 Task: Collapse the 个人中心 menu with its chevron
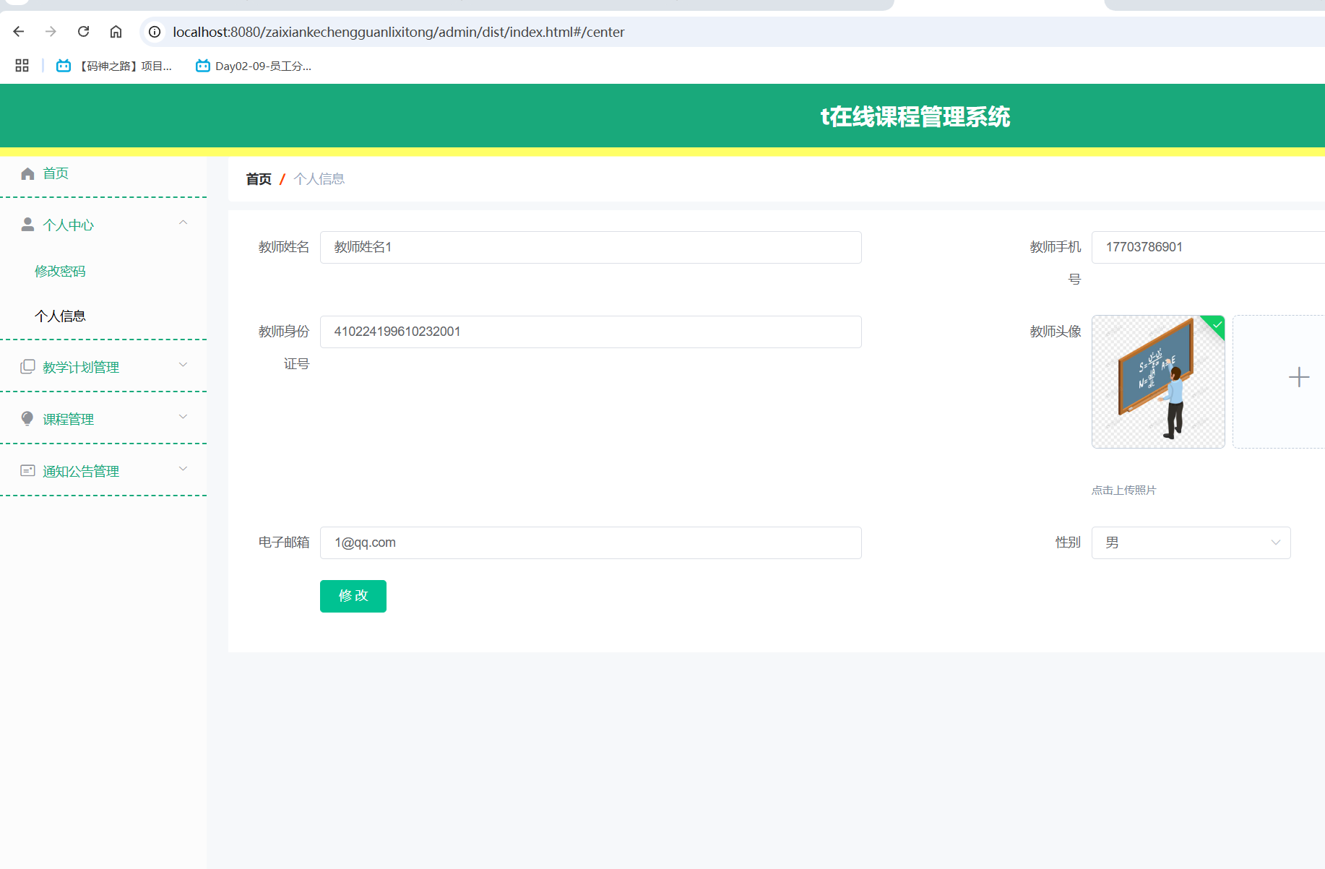coord(184,222)
